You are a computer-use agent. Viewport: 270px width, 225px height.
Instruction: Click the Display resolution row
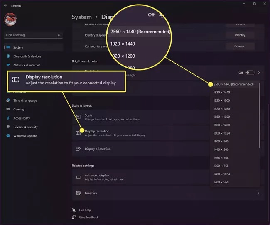(141, 133)
